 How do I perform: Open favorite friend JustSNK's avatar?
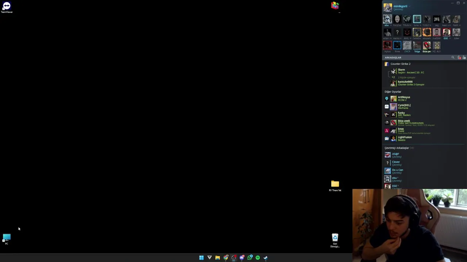tap(437, 32)
